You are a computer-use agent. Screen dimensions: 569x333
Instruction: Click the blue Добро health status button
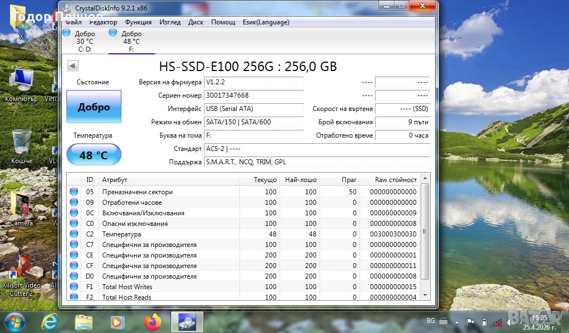[x=93, y=107]
